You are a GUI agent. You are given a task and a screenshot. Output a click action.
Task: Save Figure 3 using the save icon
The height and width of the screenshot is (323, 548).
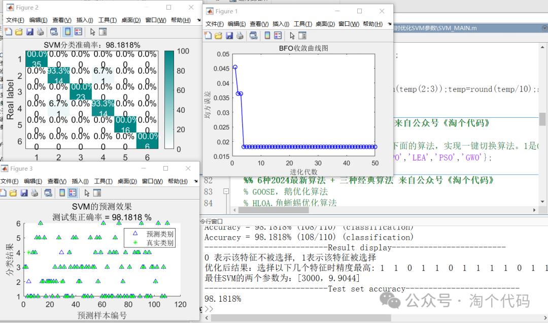[24, 193]
